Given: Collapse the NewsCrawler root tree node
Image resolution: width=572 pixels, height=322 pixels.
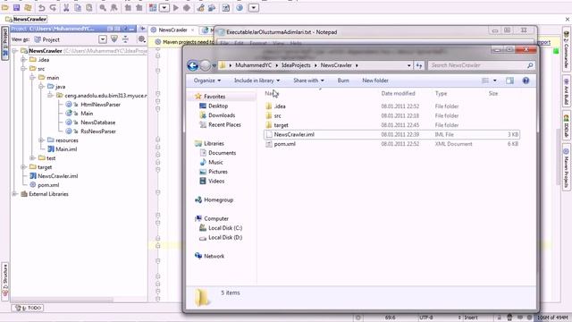Looking at the screenshot, I should point(15,51).
